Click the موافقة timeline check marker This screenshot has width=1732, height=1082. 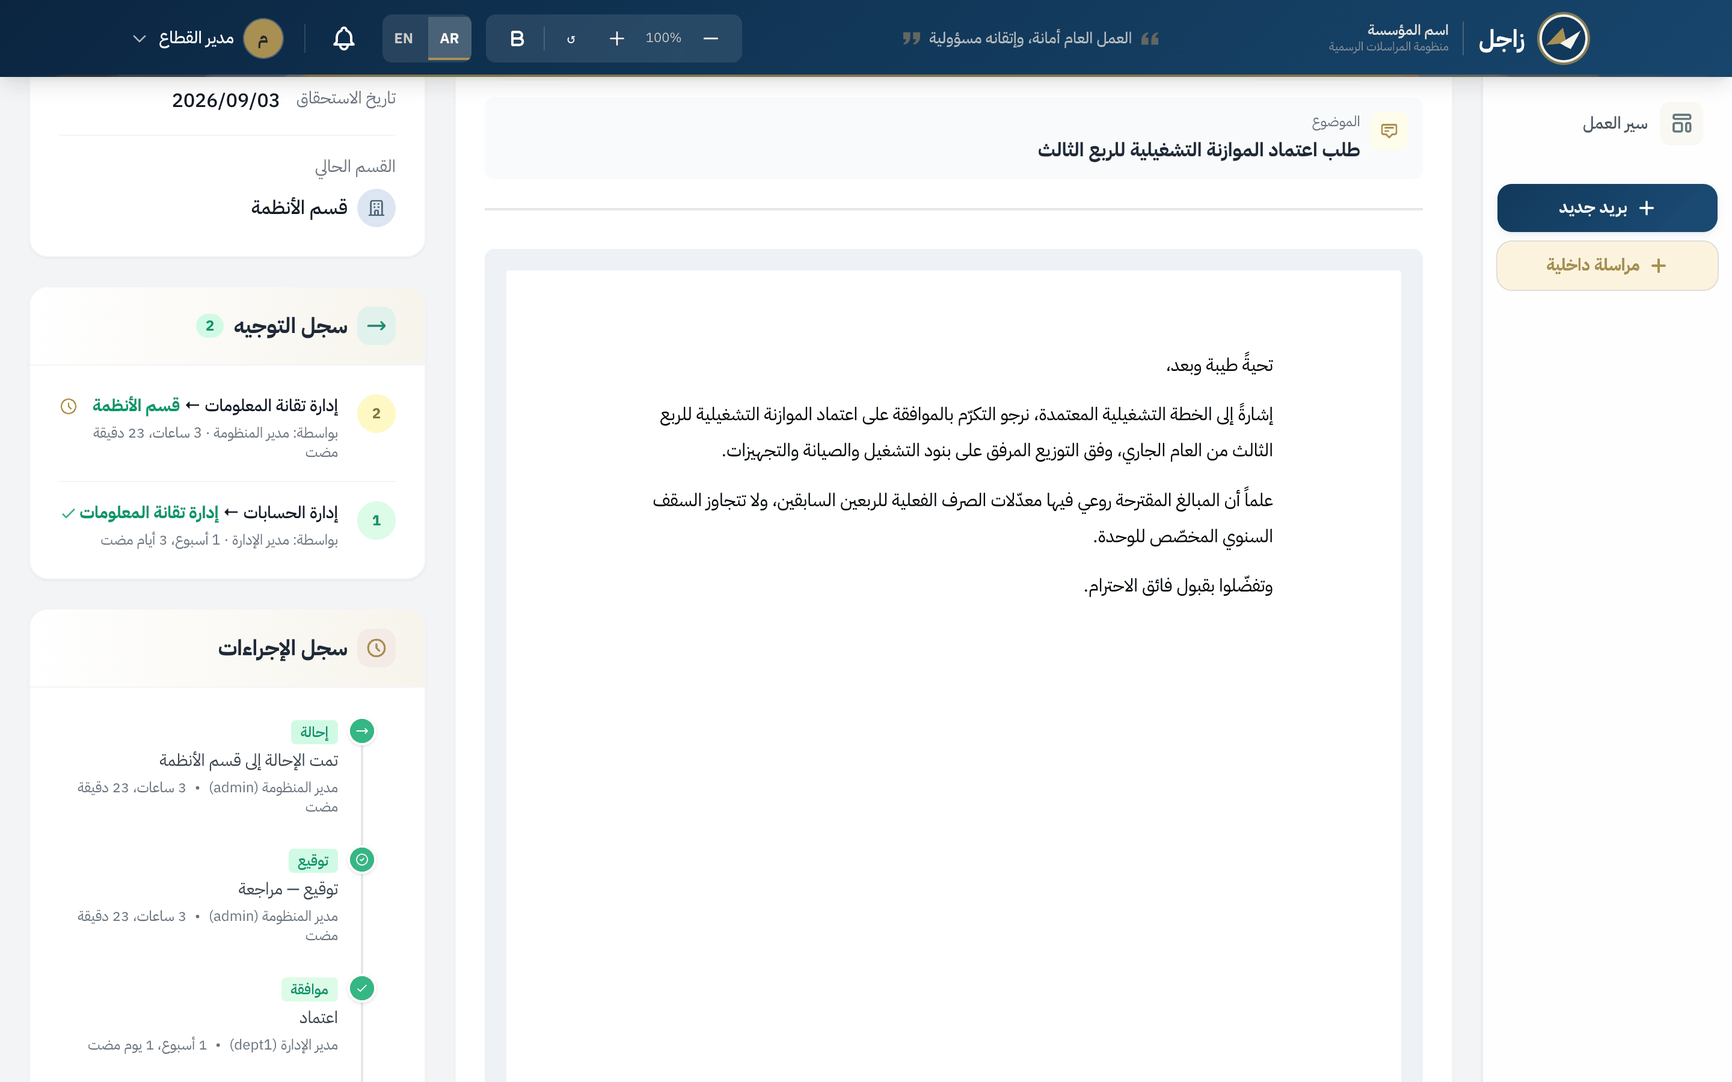(x=362, y=988)
